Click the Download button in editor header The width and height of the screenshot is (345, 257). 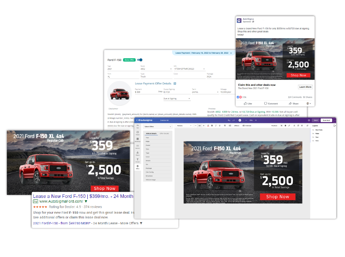pyautogui.click(x=326, y=120)
